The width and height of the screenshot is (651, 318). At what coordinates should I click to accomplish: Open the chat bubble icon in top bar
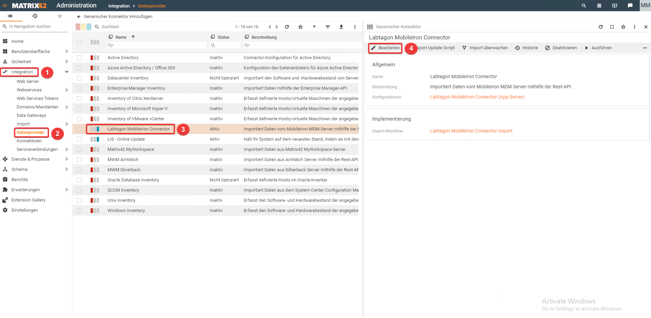[630, 5]
